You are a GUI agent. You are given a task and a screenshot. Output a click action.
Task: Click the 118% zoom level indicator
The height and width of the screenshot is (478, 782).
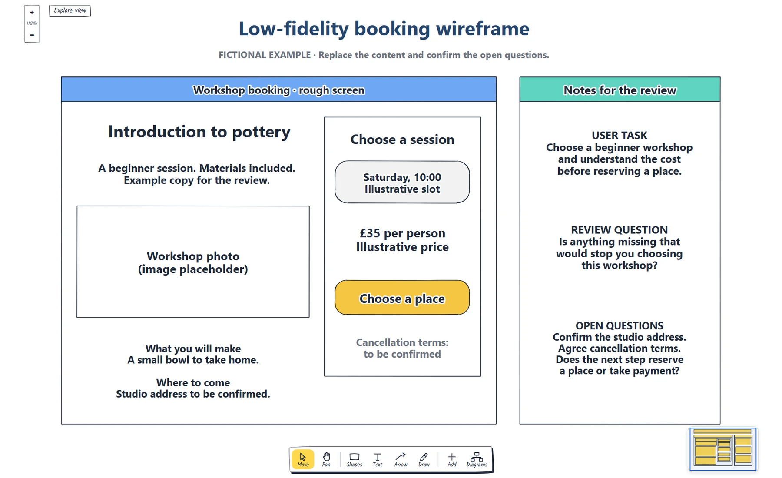pyautogui.click(x=32, y=23)
